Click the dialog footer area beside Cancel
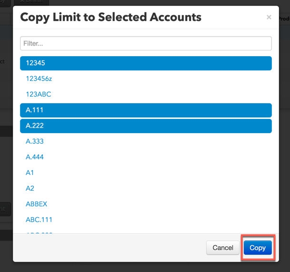Image resolution: width=290 pixels, height=272 pixels. coord(109,248)
